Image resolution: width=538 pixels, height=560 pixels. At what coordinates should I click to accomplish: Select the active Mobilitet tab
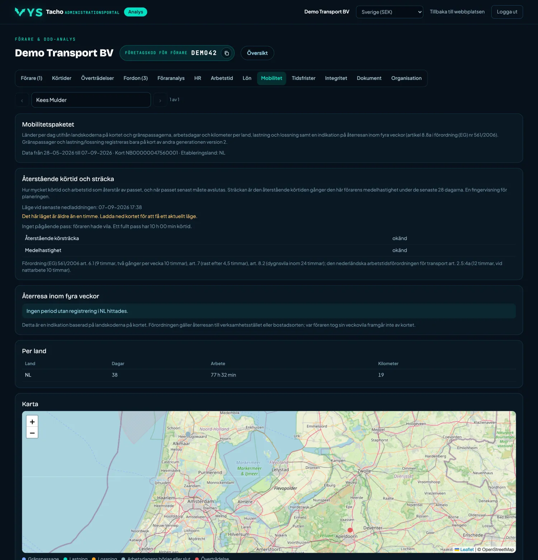click(272, 78)
